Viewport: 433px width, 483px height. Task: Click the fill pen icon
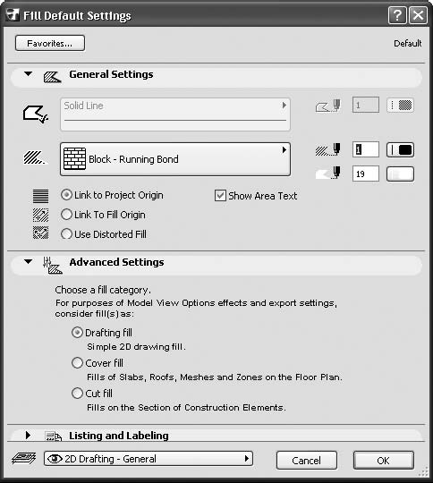coord(328,149)
